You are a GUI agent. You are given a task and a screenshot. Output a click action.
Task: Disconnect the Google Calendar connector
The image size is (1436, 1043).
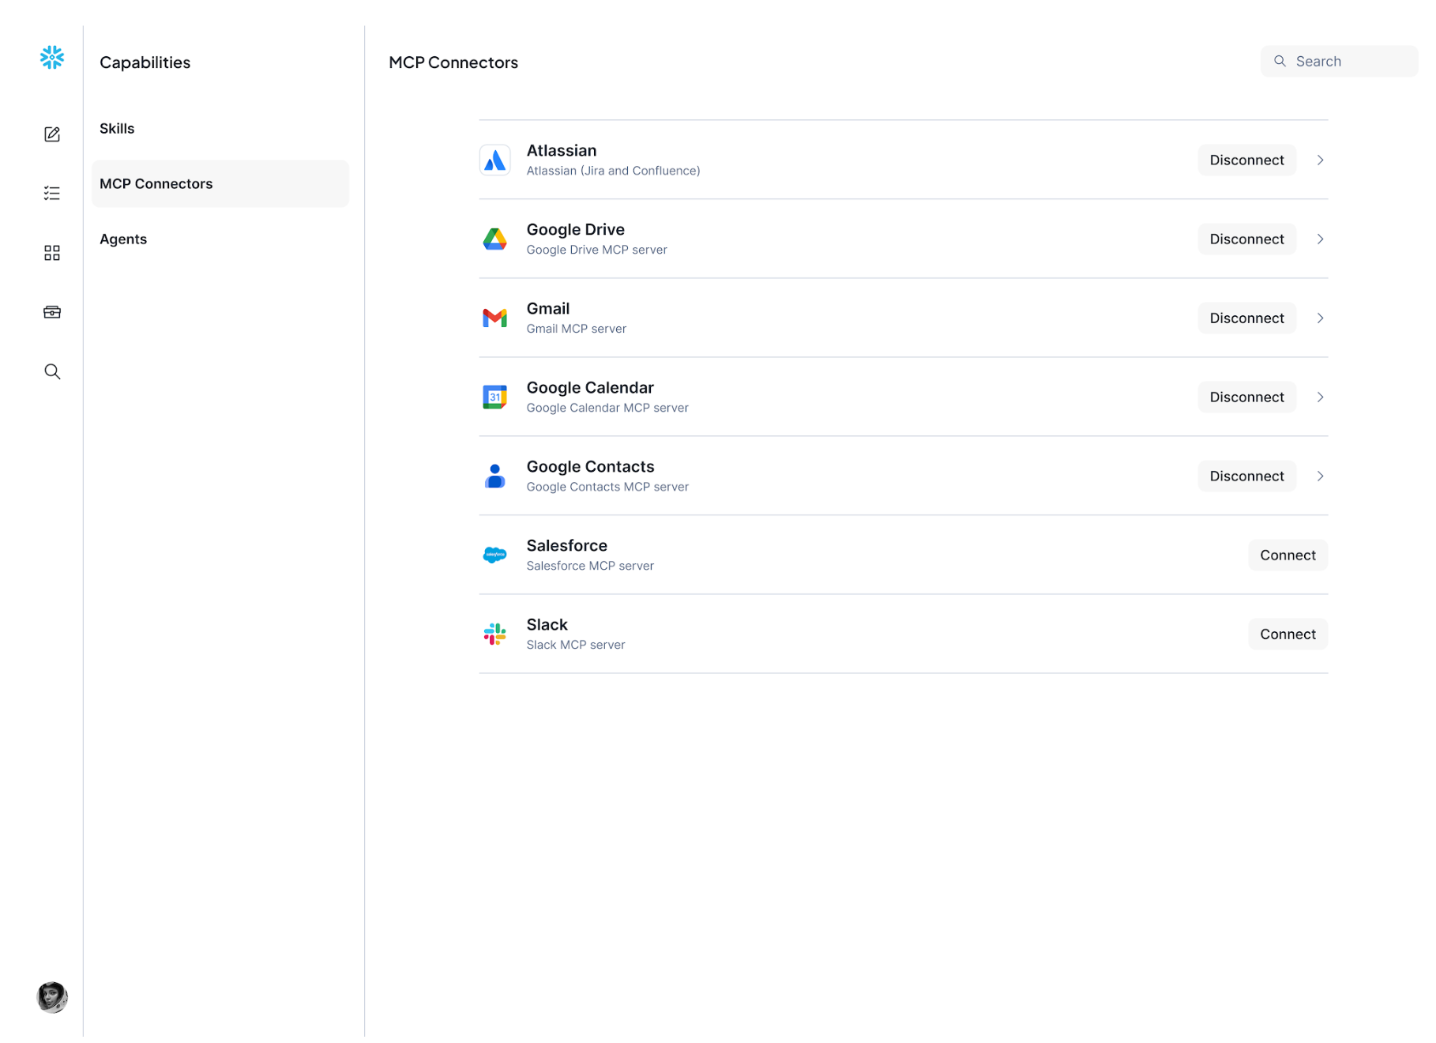1247,397
